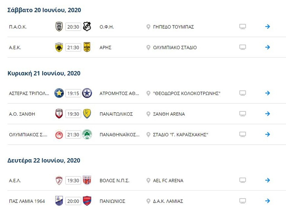Image resolution: width=286 pixels, height=211 pixels.
Task: Click location pin beside ΞΑΝΘΗ ARENA
Action: pos(148,114)
